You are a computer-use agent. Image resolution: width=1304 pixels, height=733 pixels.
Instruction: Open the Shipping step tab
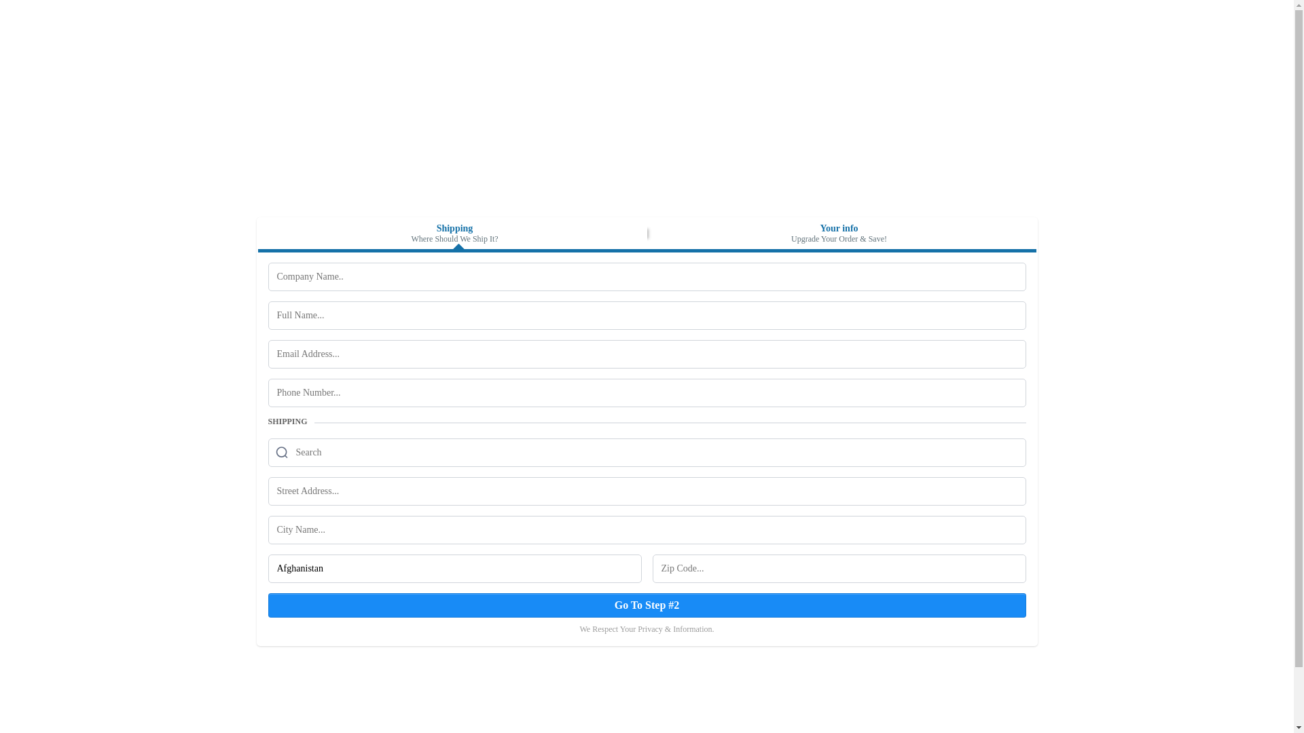click(454, 233)
